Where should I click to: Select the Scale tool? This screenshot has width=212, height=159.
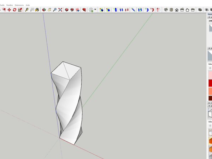click(20, 10)
